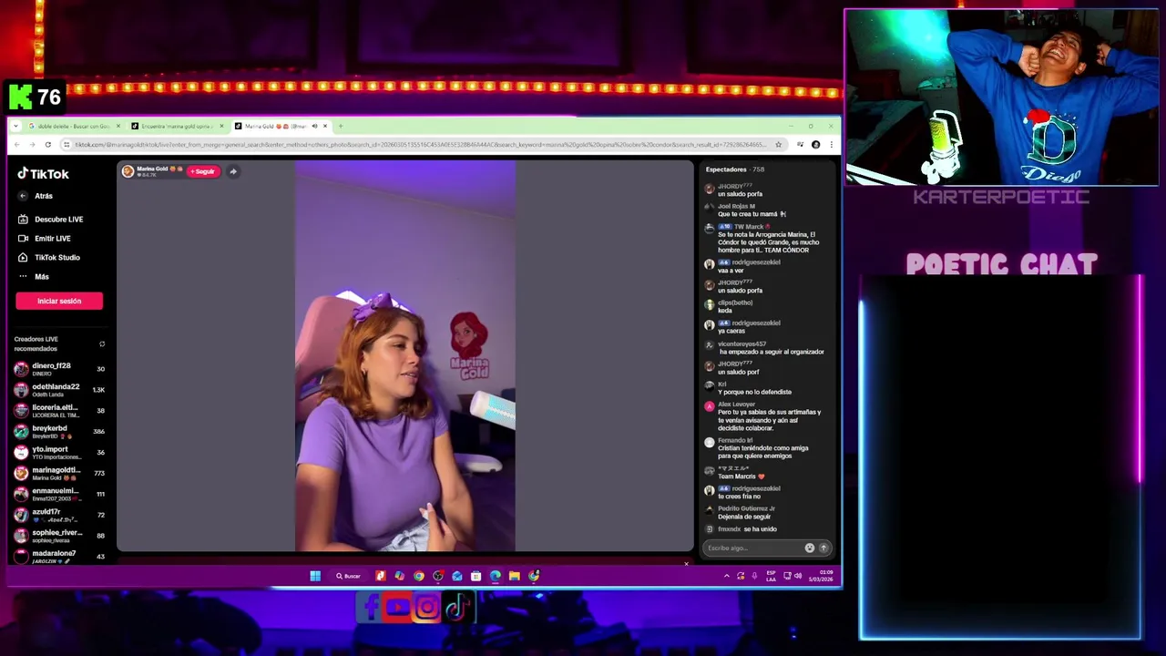Open Google Chrome from the taskbar
The height and width of the screenshot is (656, 1166).
click(x=419, y=576)
